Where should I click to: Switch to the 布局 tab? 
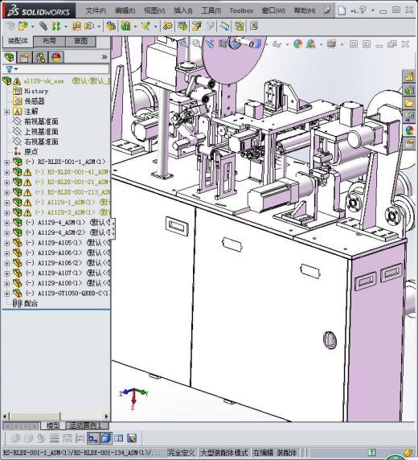point(49,41)
